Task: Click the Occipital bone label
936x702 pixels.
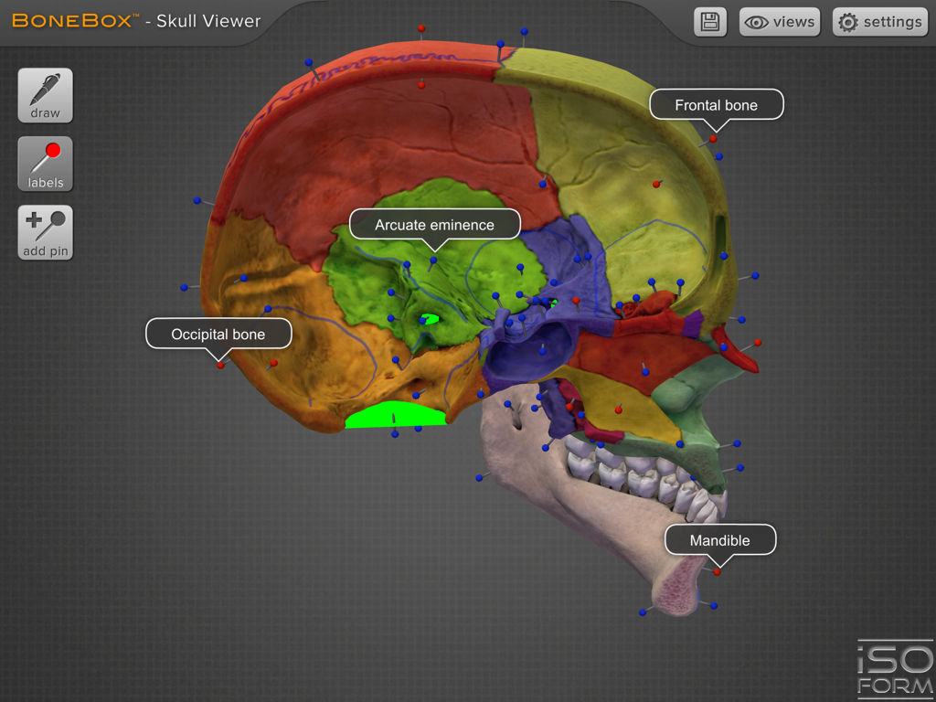Action: tap(218, 334)
